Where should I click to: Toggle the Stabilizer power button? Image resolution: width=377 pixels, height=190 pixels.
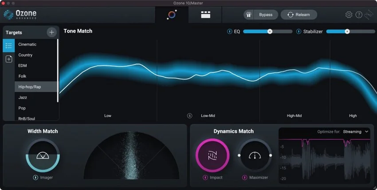tap(298, 31)
